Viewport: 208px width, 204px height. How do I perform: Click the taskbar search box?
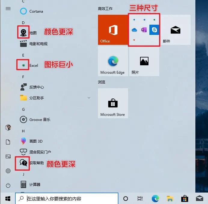[x=67, y=199]
